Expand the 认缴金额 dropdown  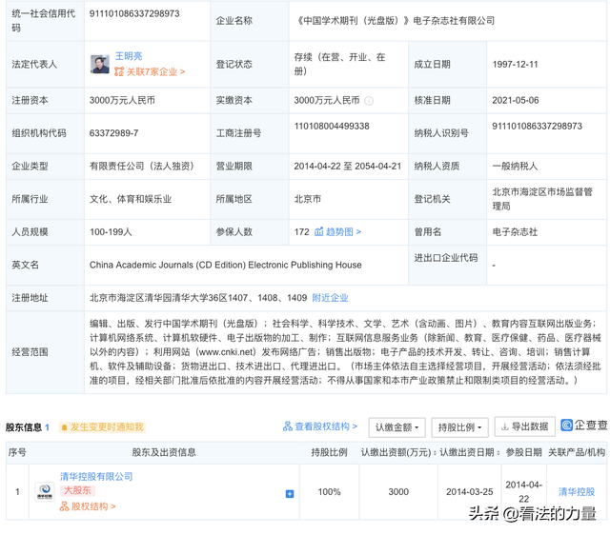pyautogui.click(x=396, y=427)
